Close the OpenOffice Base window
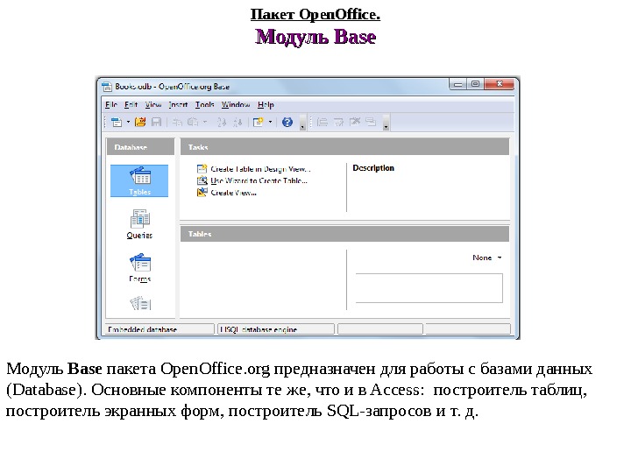631x473 pixels. pos(500,84)
